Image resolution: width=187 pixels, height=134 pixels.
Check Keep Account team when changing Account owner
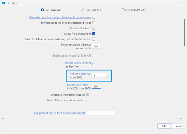coord(94,17)
